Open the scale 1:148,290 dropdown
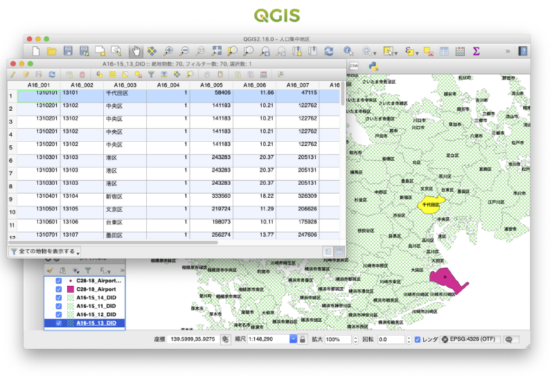Screen dimensions: 554x391 pyautogui.click(x=293, y=339)
